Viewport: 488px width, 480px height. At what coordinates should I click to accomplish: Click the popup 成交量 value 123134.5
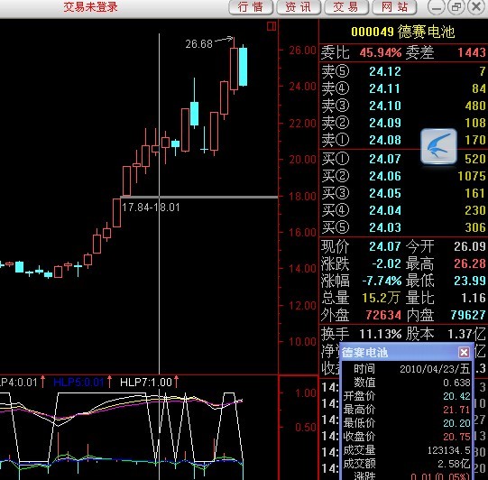pos(448,450)
